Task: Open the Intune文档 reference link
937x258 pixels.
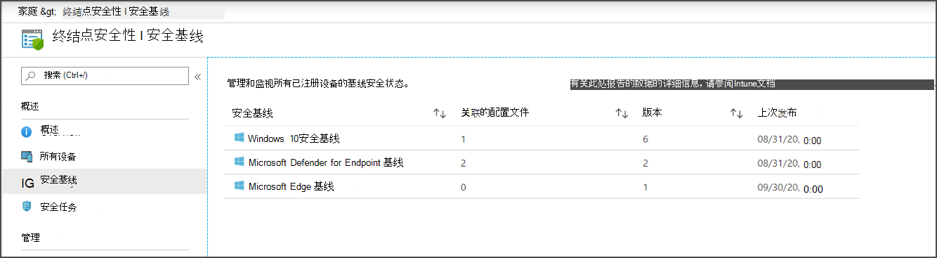Action: (x=755, y=84)
